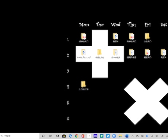The image size is (168, 139).
Task: Click the taskbar search box
Action: pyautogui.click(x=19, y=136)
